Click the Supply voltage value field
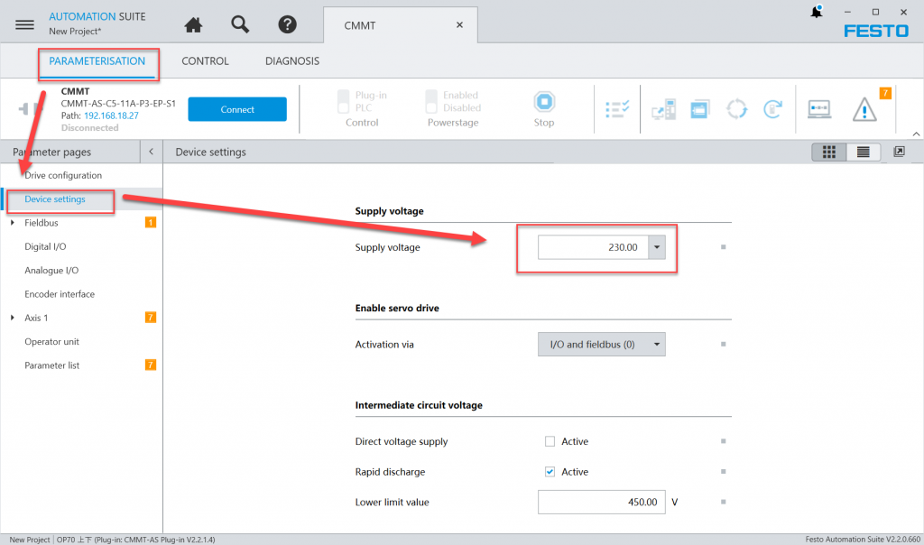Viewport: 924px width, 545px height. [x=594, y=247]
